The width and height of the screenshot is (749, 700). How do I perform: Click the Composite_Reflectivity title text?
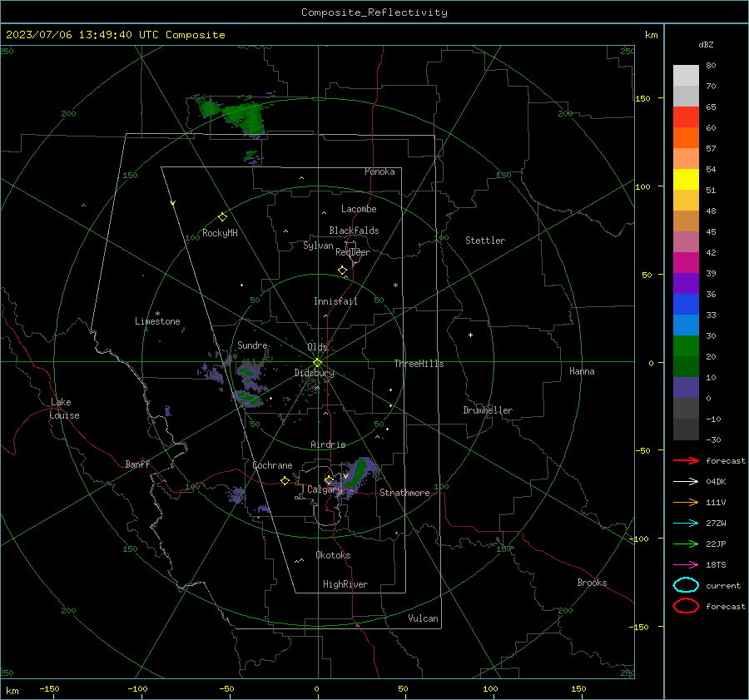click(374, 12)
